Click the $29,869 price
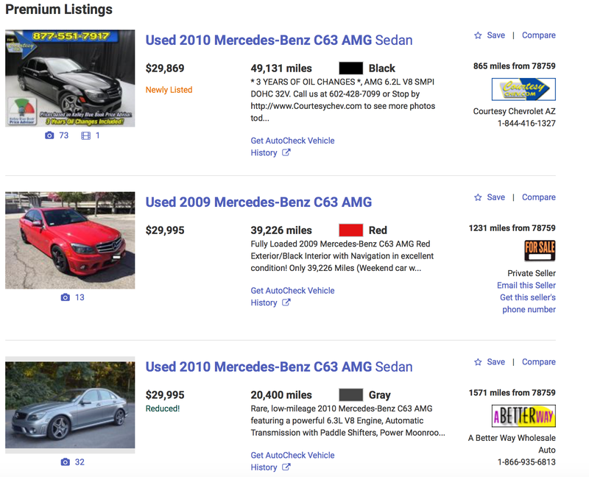Image resolution: width=589 pixels, height=477 pixels. pyautogui.click(x=165, y=68)
